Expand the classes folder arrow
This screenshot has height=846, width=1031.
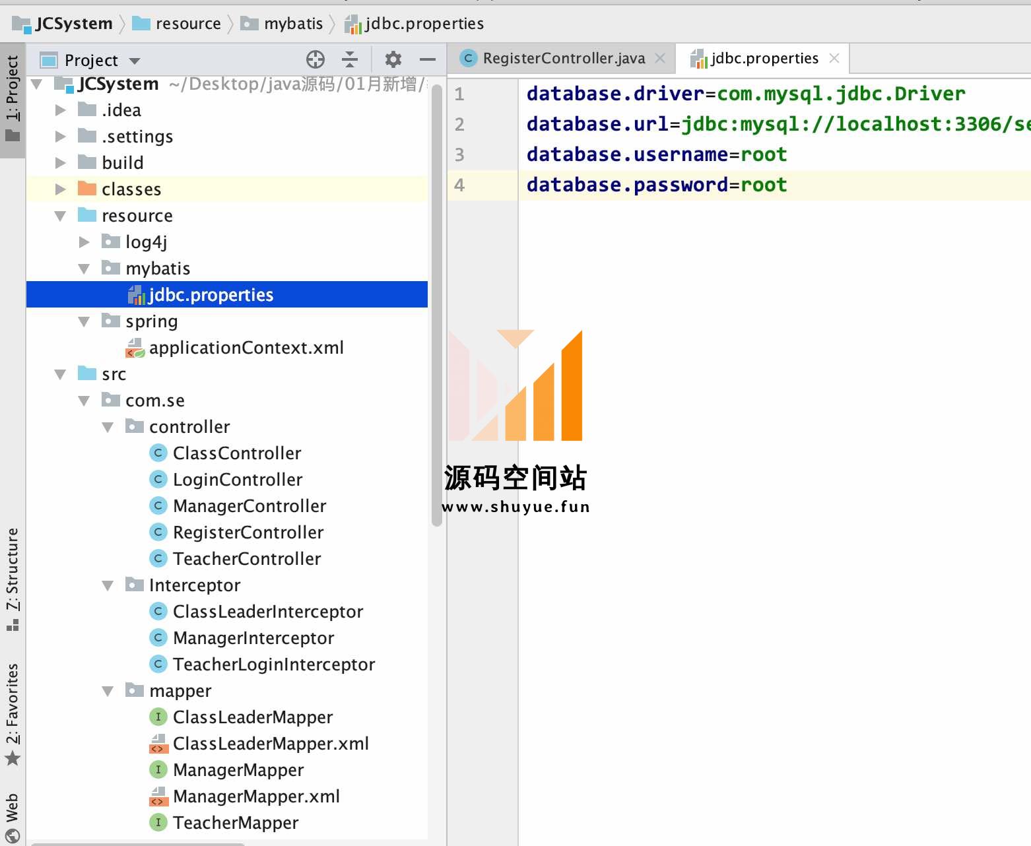61,189
